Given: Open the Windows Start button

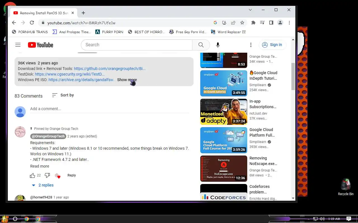Looking at the screenshot, I should [x=5, y=219].
